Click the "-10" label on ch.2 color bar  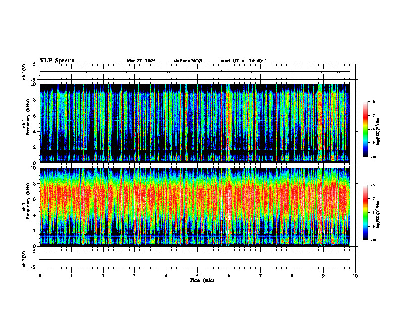(x=374, y=240)
